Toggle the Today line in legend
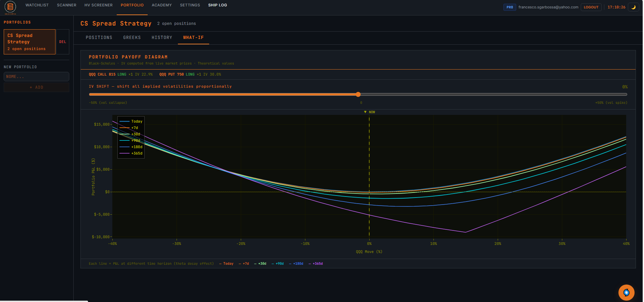Image resolution: width=644 pixels, height=302 pixels. (x=131, y=121)
